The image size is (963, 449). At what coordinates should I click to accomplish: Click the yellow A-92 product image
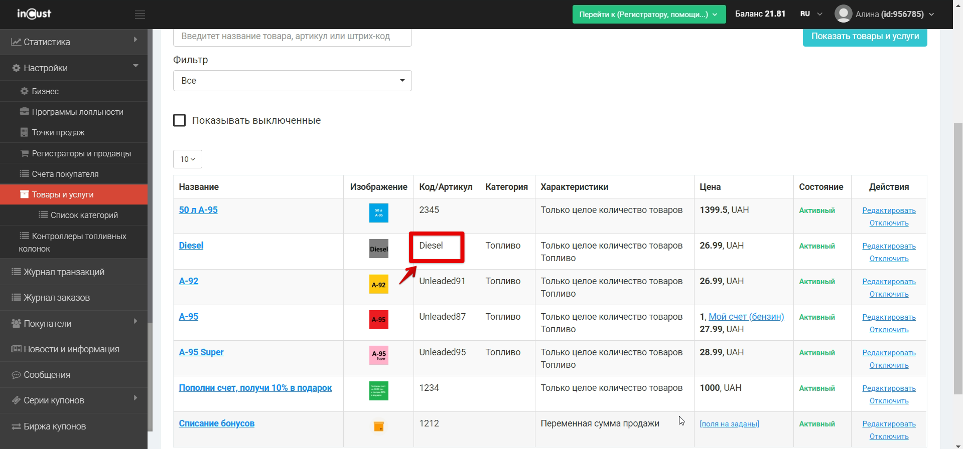click(378, 285)
